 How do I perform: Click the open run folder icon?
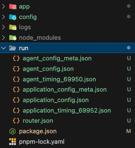pos(13,48)
